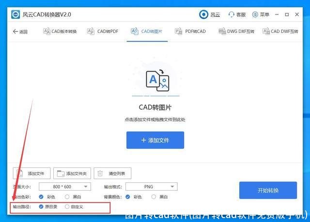Screen dimensions: 310x222
Task: Click the CAD转图片 tab icon
Action: pos(135,31)
